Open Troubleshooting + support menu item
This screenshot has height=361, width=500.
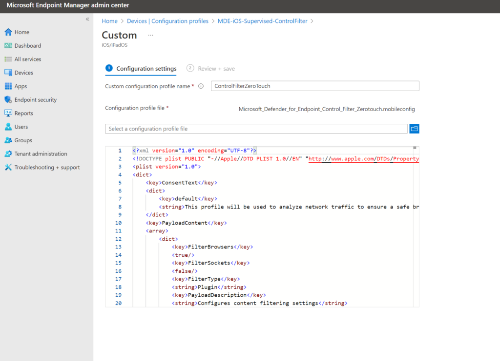(x=47, y=167)
